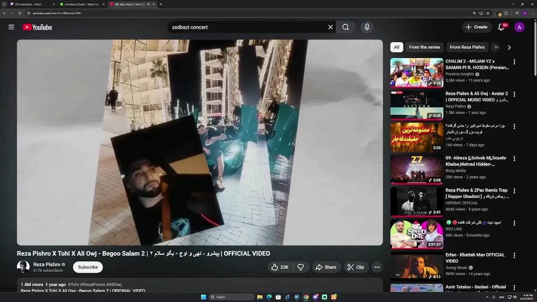537x302 pixels.
Task: Click the video player to pause
Action: (200, 143)
